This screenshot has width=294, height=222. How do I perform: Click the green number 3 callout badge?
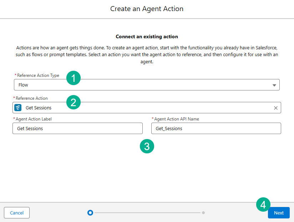coord(147,146)
